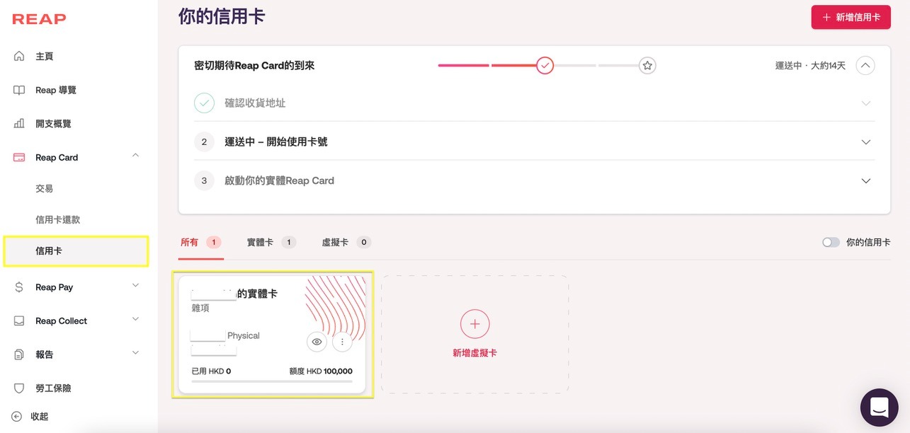This screenshot has height=433, width=910.
Task: Expand the Reap Collect sidebar section
Action: point(136,319)
